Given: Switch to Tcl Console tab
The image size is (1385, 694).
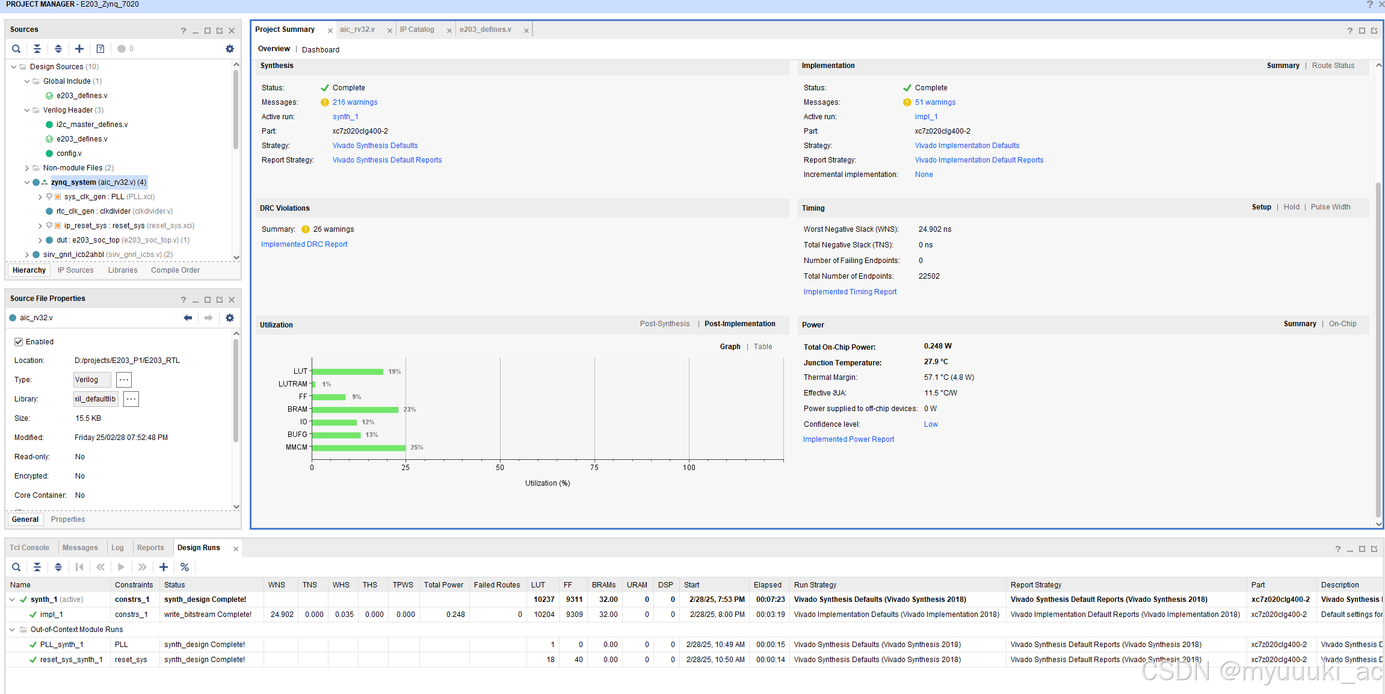Looking at the screenshot, I should 29,548.
